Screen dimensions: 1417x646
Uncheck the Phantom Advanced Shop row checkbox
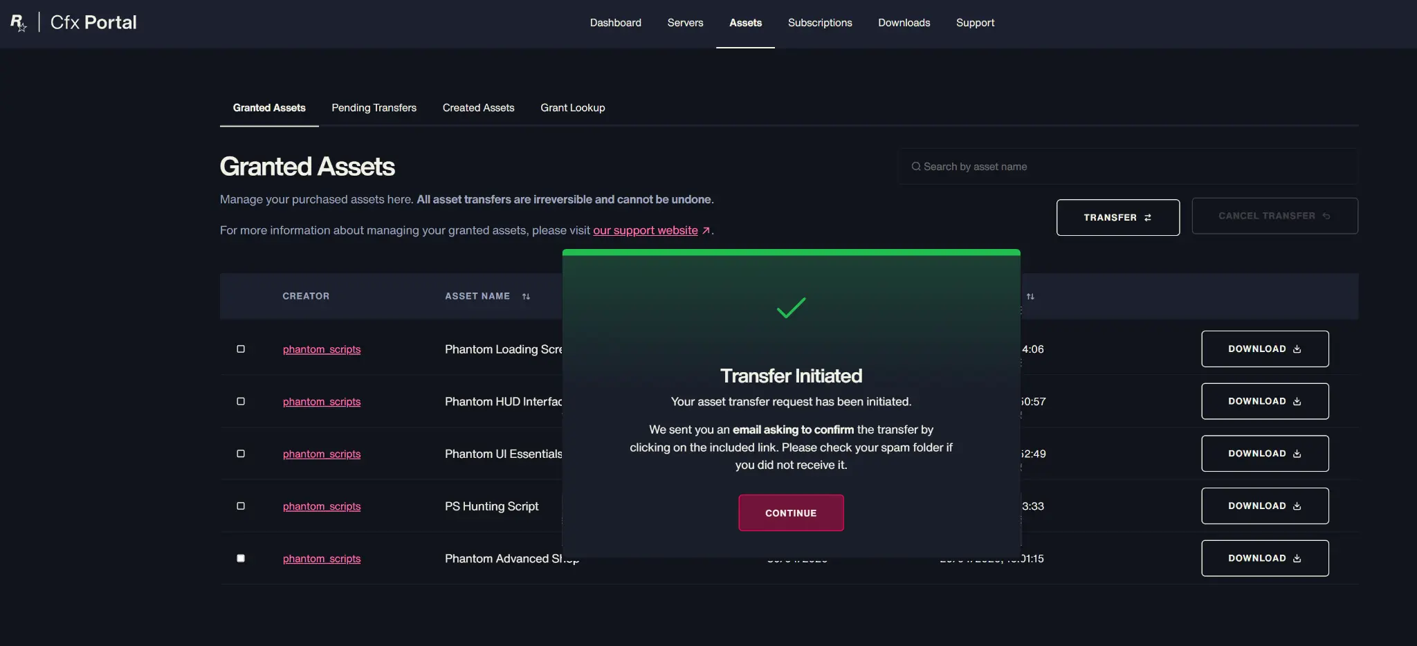(241, 558)
